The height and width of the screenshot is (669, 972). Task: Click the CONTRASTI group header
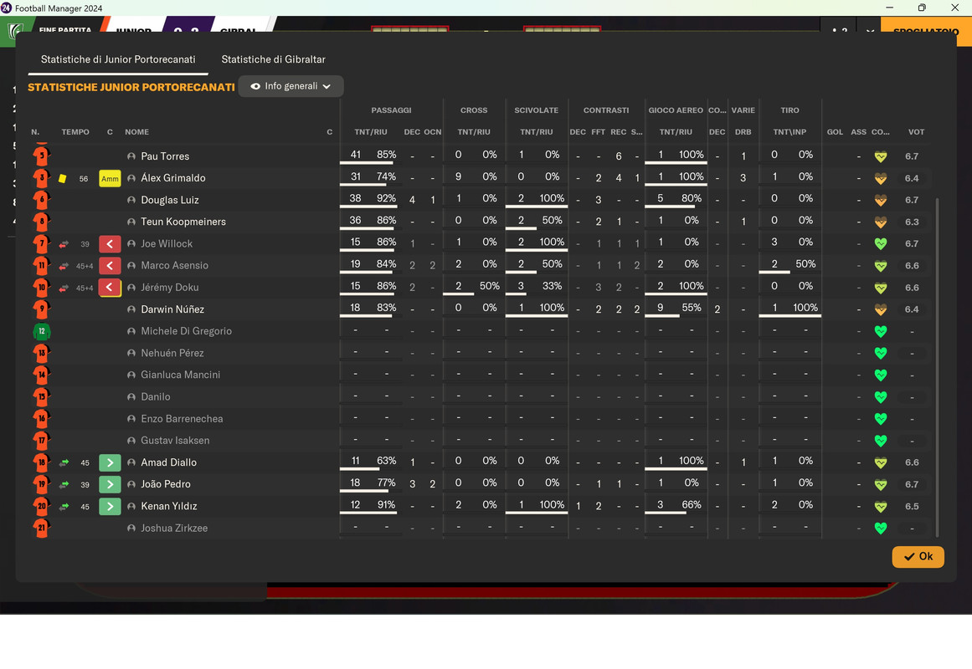pos(605,110)
